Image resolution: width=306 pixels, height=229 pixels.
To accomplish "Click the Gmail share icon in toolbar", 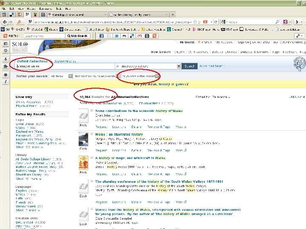I will tap(139, 36).
